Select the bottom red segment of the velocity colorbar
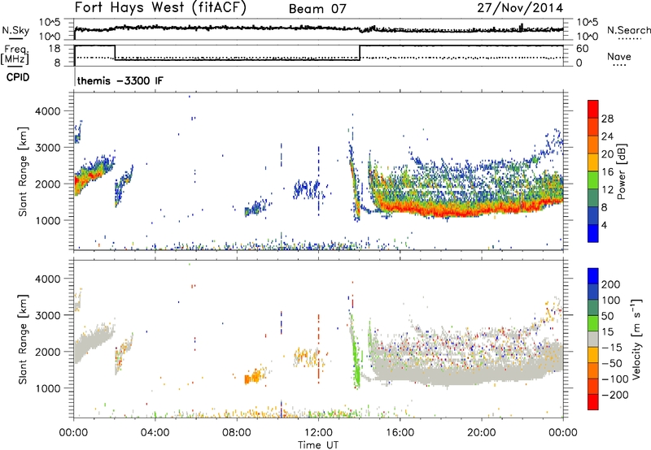The height and width of the screenshot is (450, 651). point(593,402)
